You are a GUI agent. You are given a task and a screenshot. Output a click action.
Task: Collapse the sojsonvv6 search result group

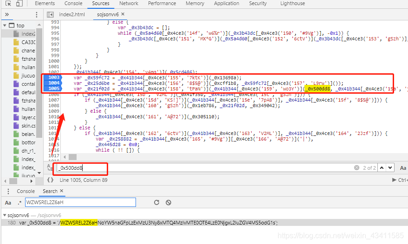click(5, 215)
